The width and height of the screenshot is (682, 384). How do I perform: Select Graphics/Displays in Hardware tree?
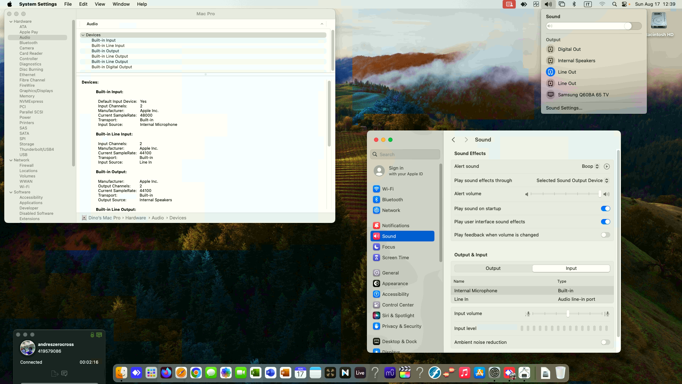coord(36,91)
